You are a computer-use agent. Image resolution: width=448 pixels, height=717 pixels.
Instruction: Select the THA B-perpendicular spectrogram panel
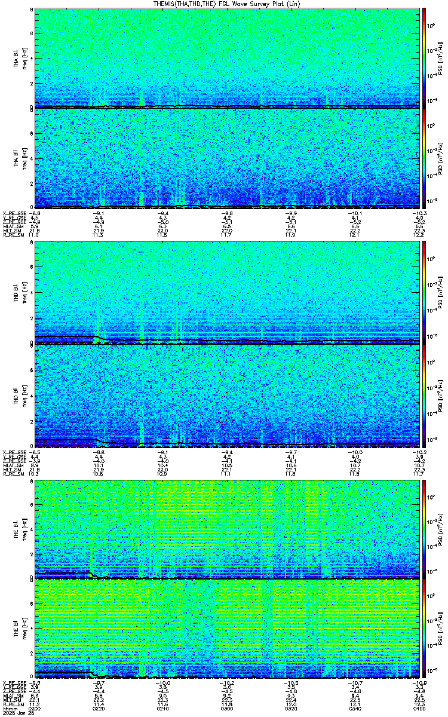click(226, 58)
